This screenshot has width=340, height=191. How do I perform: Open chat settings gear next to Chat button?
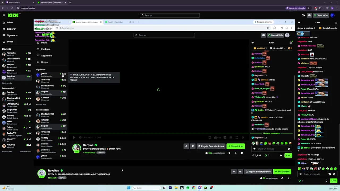(326, 181)
